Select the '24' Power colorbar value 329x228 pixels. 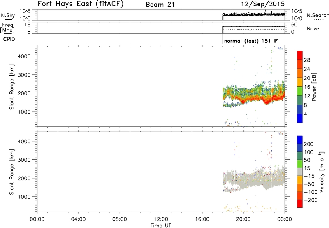307,69
